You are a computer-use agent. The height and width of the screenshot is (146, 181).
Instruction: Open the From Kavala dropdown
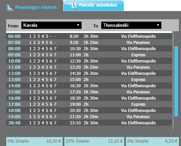(51, 25)
